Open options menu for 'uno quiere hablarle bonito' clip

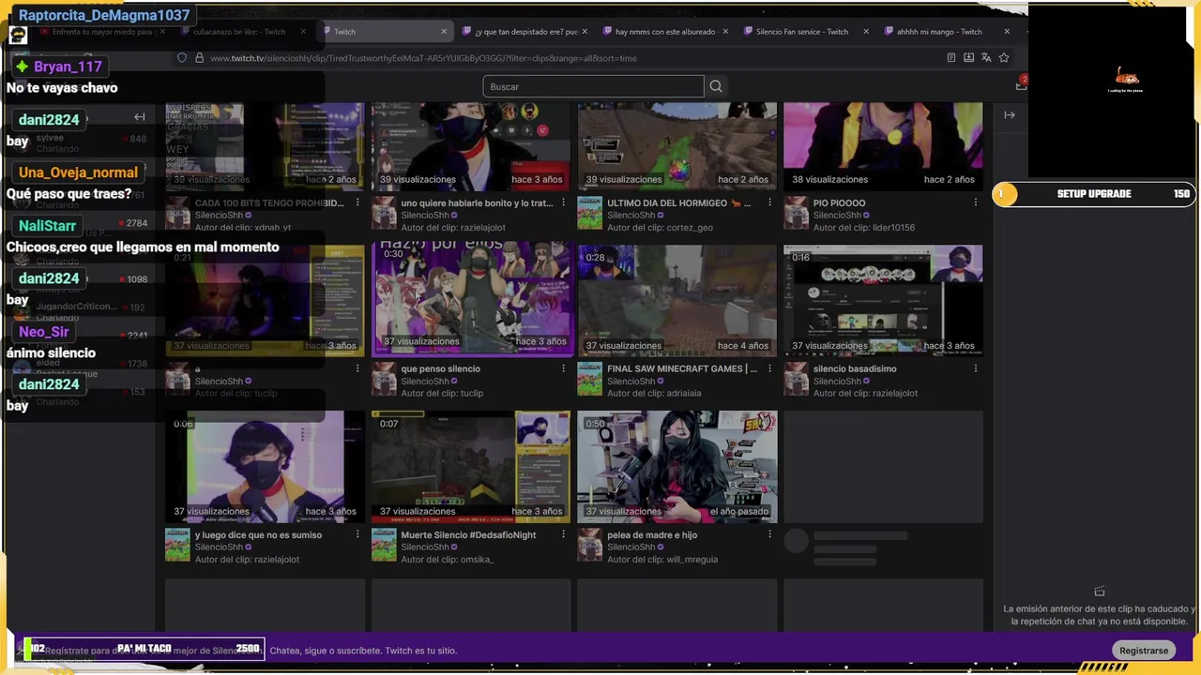pos(563,202)
